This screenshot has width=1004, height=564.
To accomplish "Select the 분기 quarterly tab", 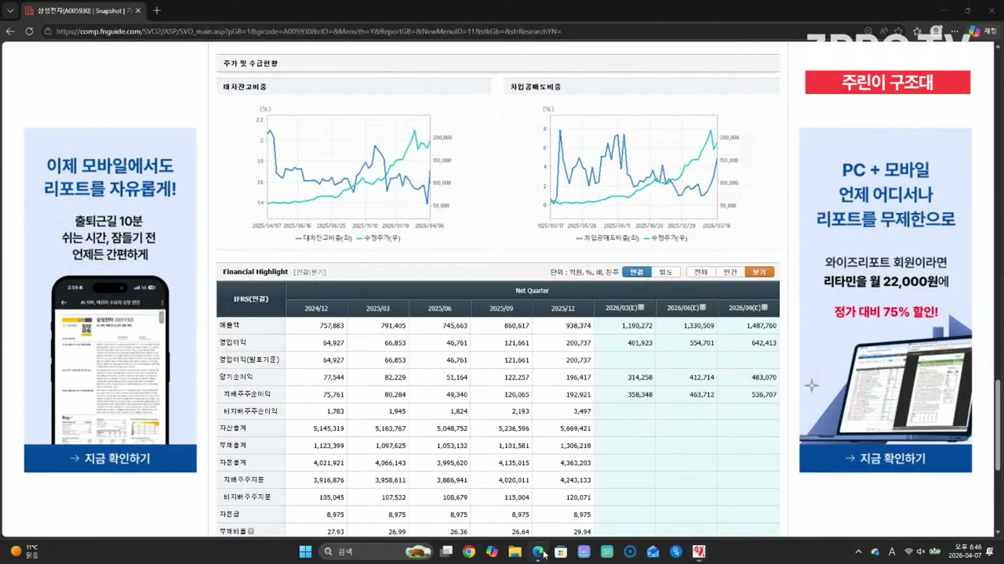I will tap(759, 272).
